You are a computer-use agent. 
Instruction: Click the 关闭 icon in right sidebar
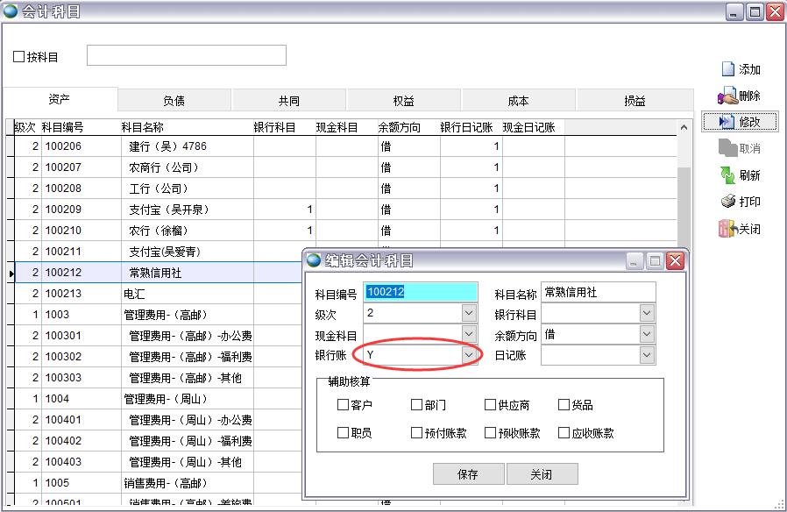click(727, 229)
